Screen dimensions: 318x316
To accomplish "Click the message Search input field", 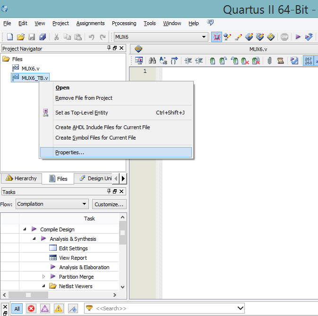I will point(164,308).
